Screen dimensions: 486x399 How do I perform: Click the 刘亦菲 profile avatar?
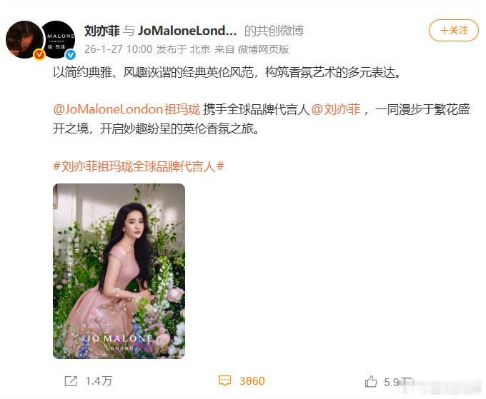(x=24, y=39)
